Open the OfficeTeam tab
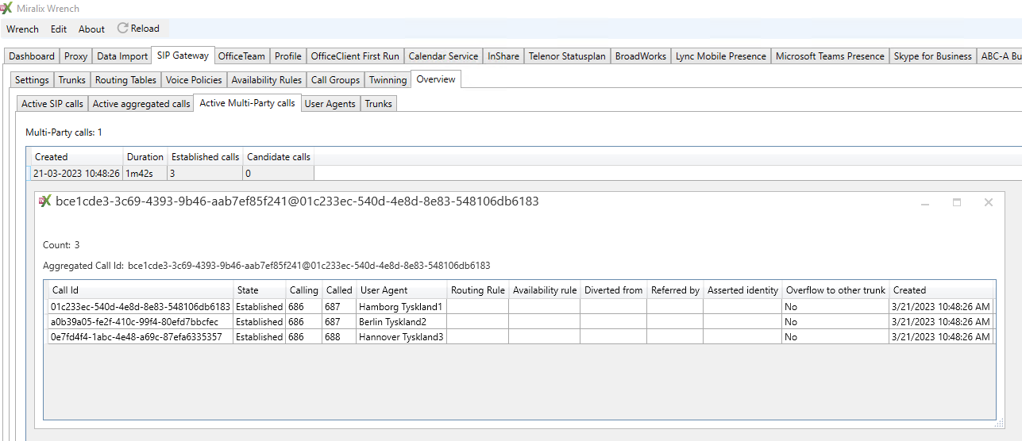This screenshot has width=1022, height=441. 241,56
